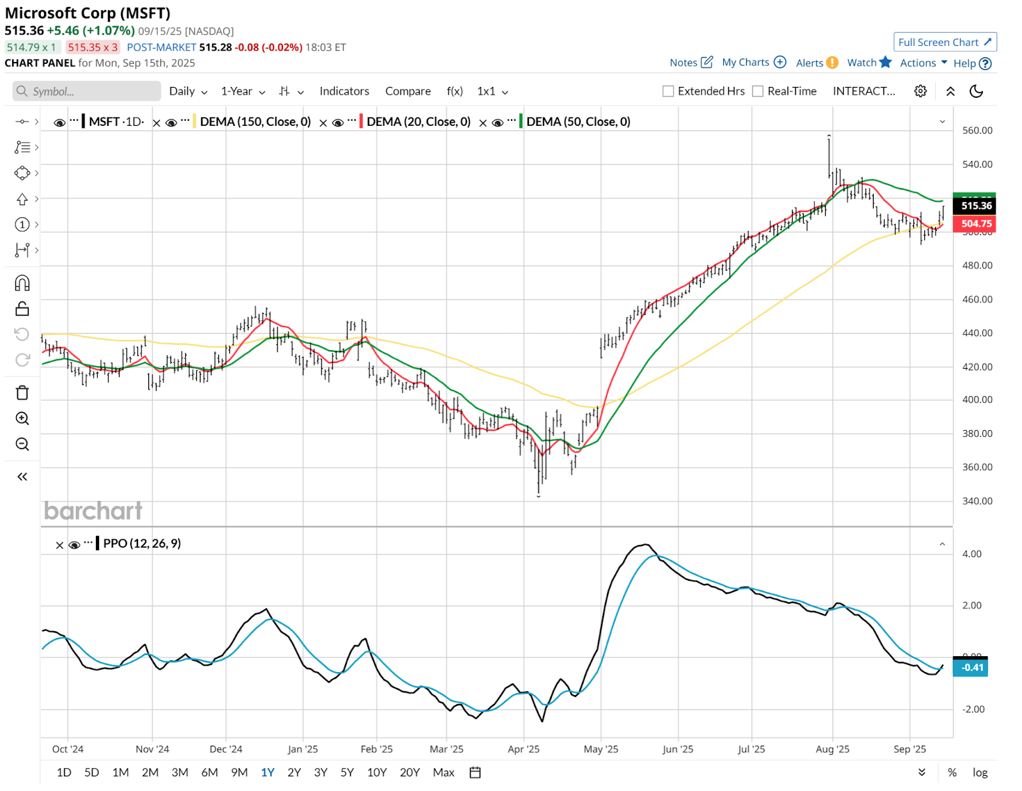
Task: Open the 1x1 grid layout dropdown
Action: (x=493, y=91)
